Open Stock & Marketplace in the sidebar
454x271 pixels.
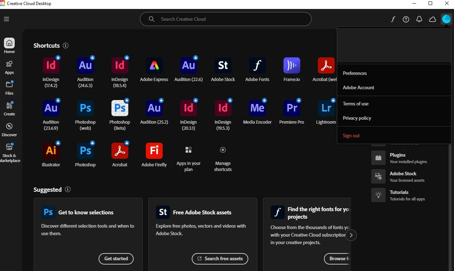tap(9, 153)
